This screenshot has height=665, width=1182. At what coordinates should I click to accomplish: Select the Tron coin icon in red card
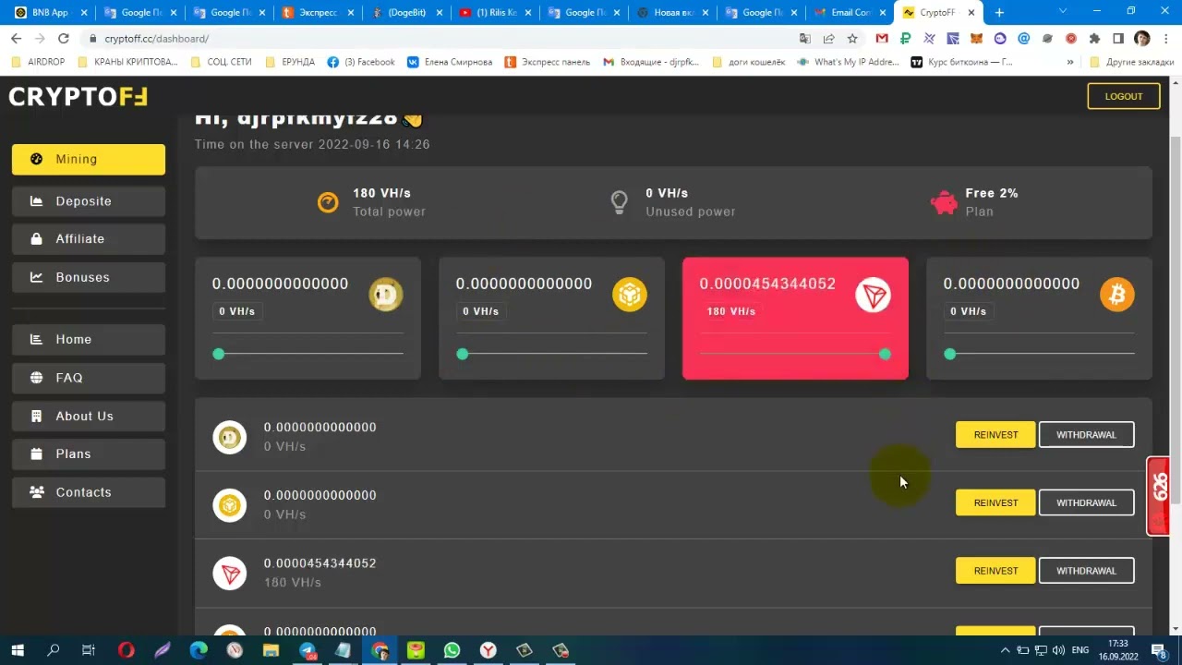tap(874, 295)
